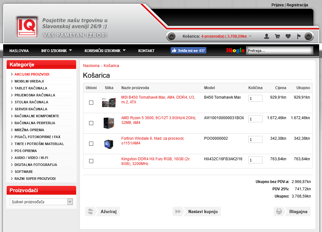Open TABLET RAČUNALA category
322x232 pixels.
click(x=31, y=89)
